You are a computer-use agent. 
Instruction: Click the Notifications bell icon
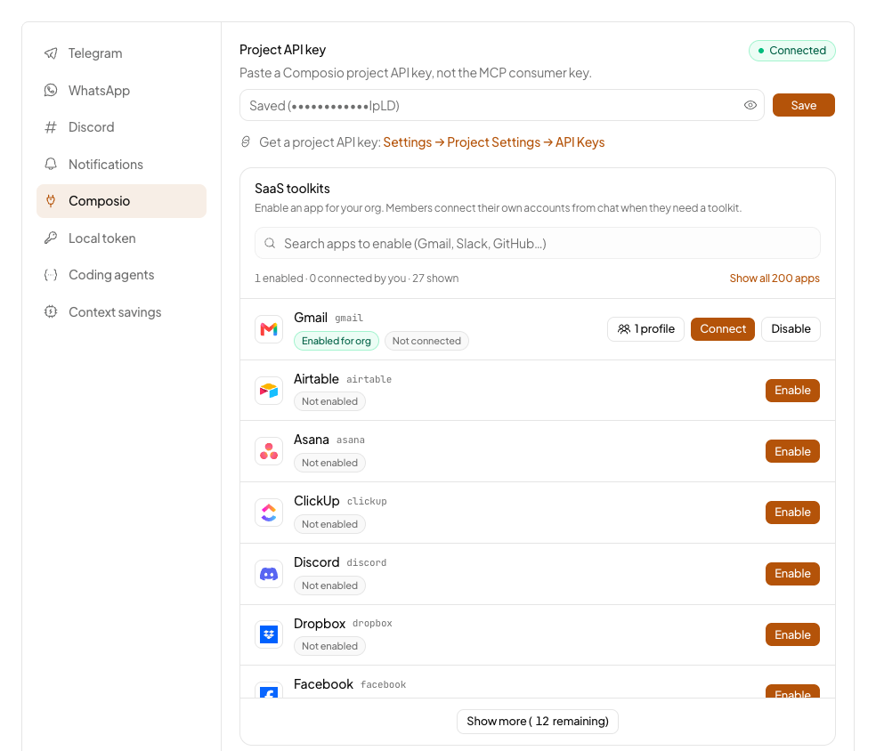pyautogui.click(x=51, y=164)
